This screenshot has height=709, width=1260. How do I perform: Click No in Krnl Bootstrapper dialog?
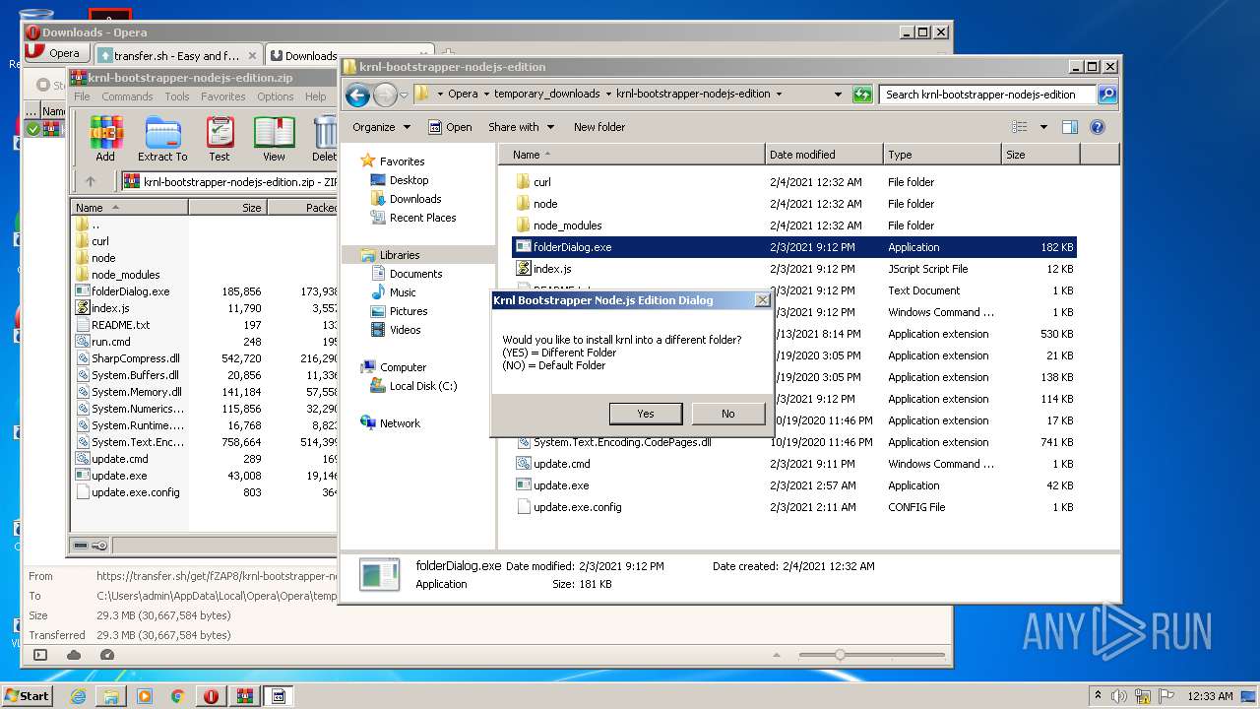pyautogui.click(x=728, y=414)
